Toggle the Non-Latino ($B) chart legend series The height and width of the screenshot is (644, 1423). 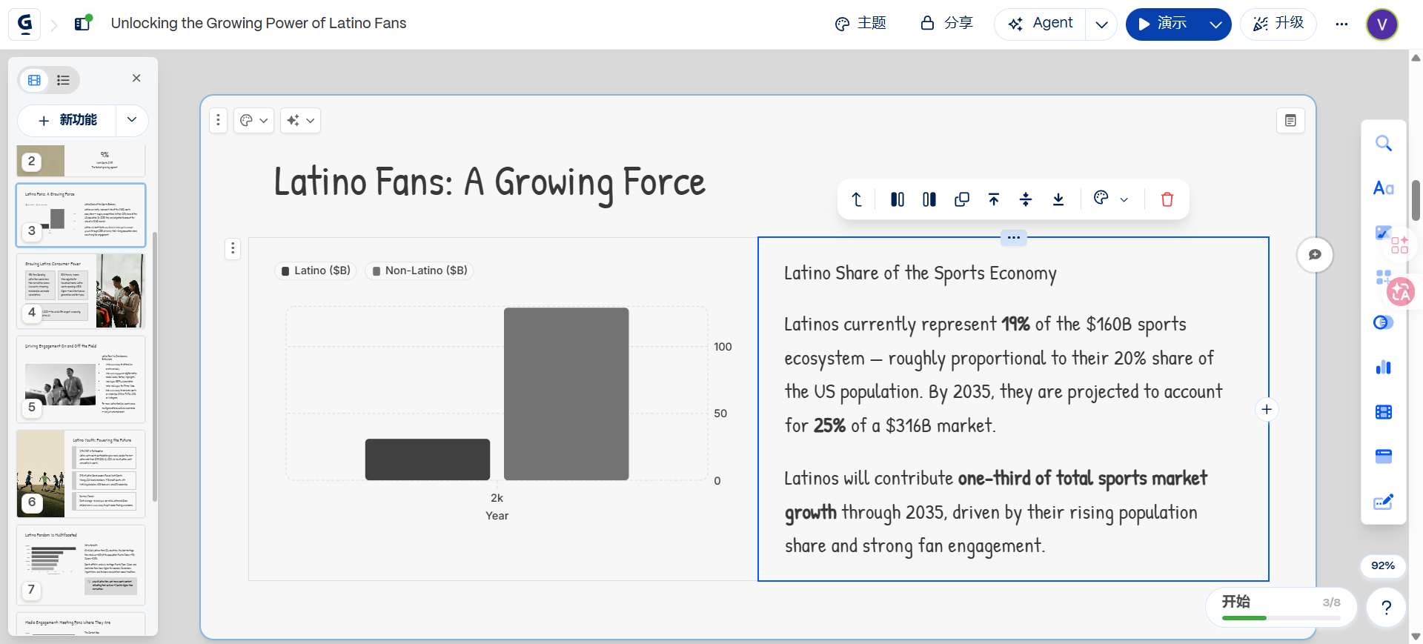[x=419, y=270]
